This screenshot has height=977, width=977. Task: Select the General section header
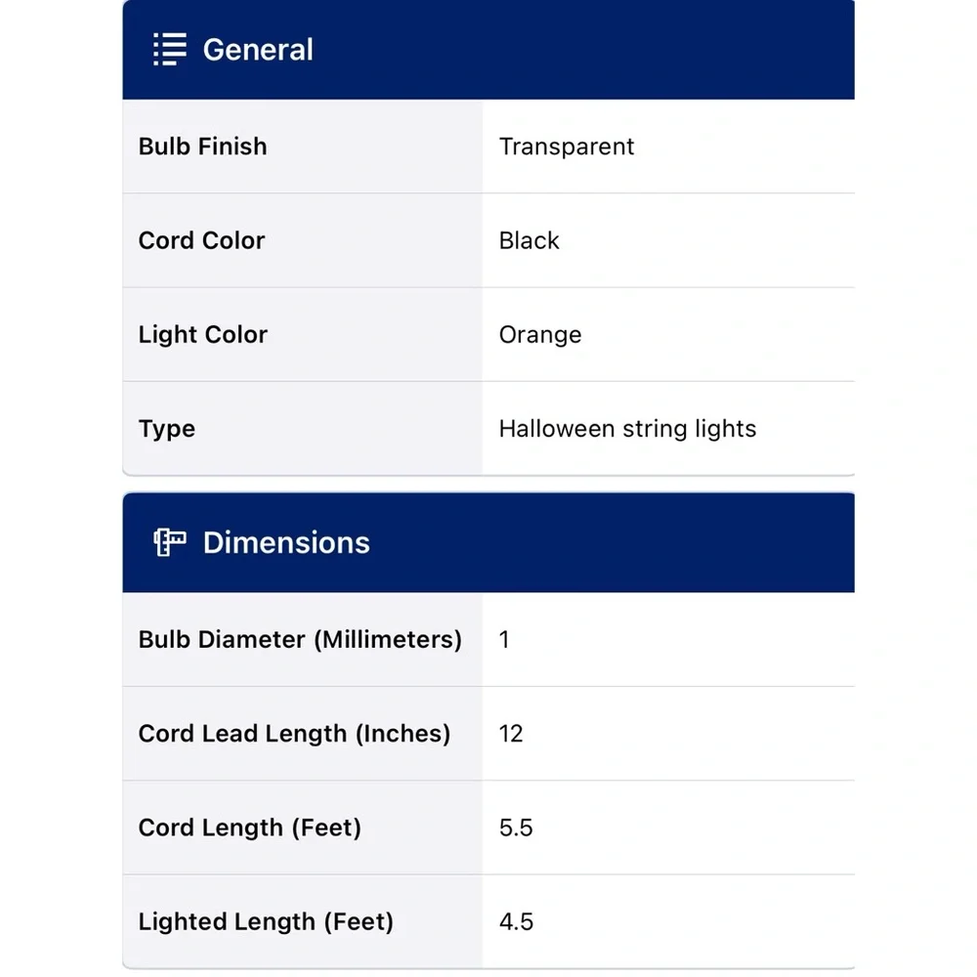tap(488, 50)
